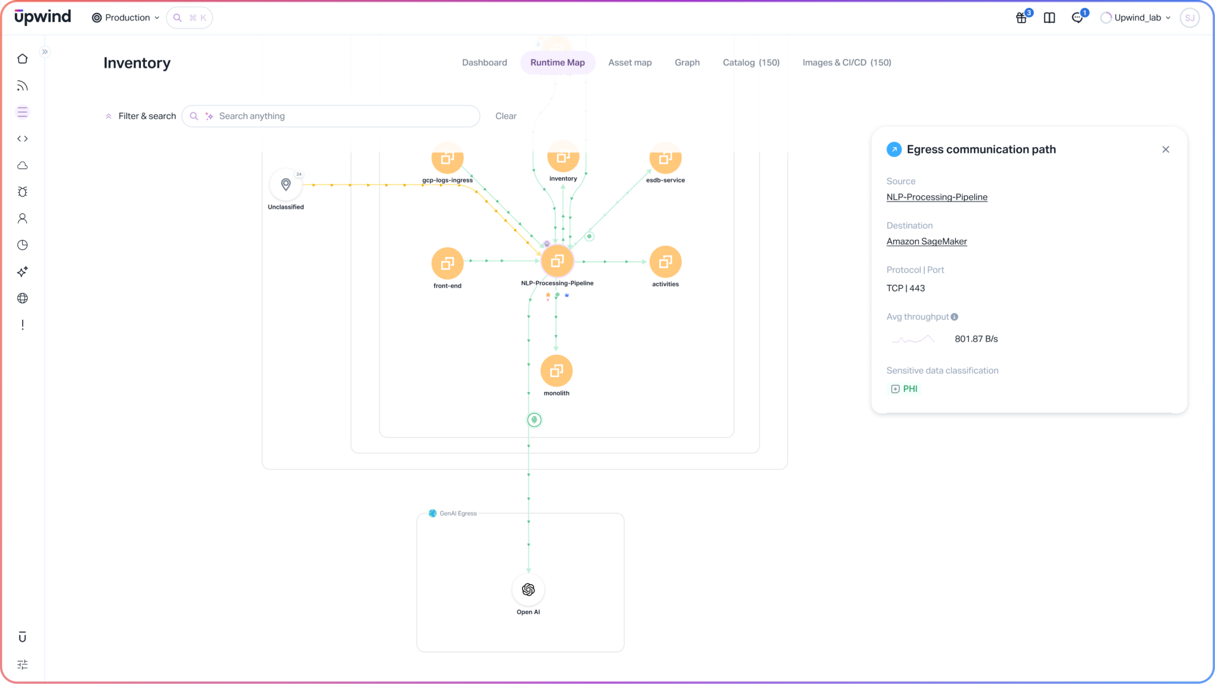
Task: Click the Upwind U icon at sidebar bottom
Action: [x=22, y=637]
